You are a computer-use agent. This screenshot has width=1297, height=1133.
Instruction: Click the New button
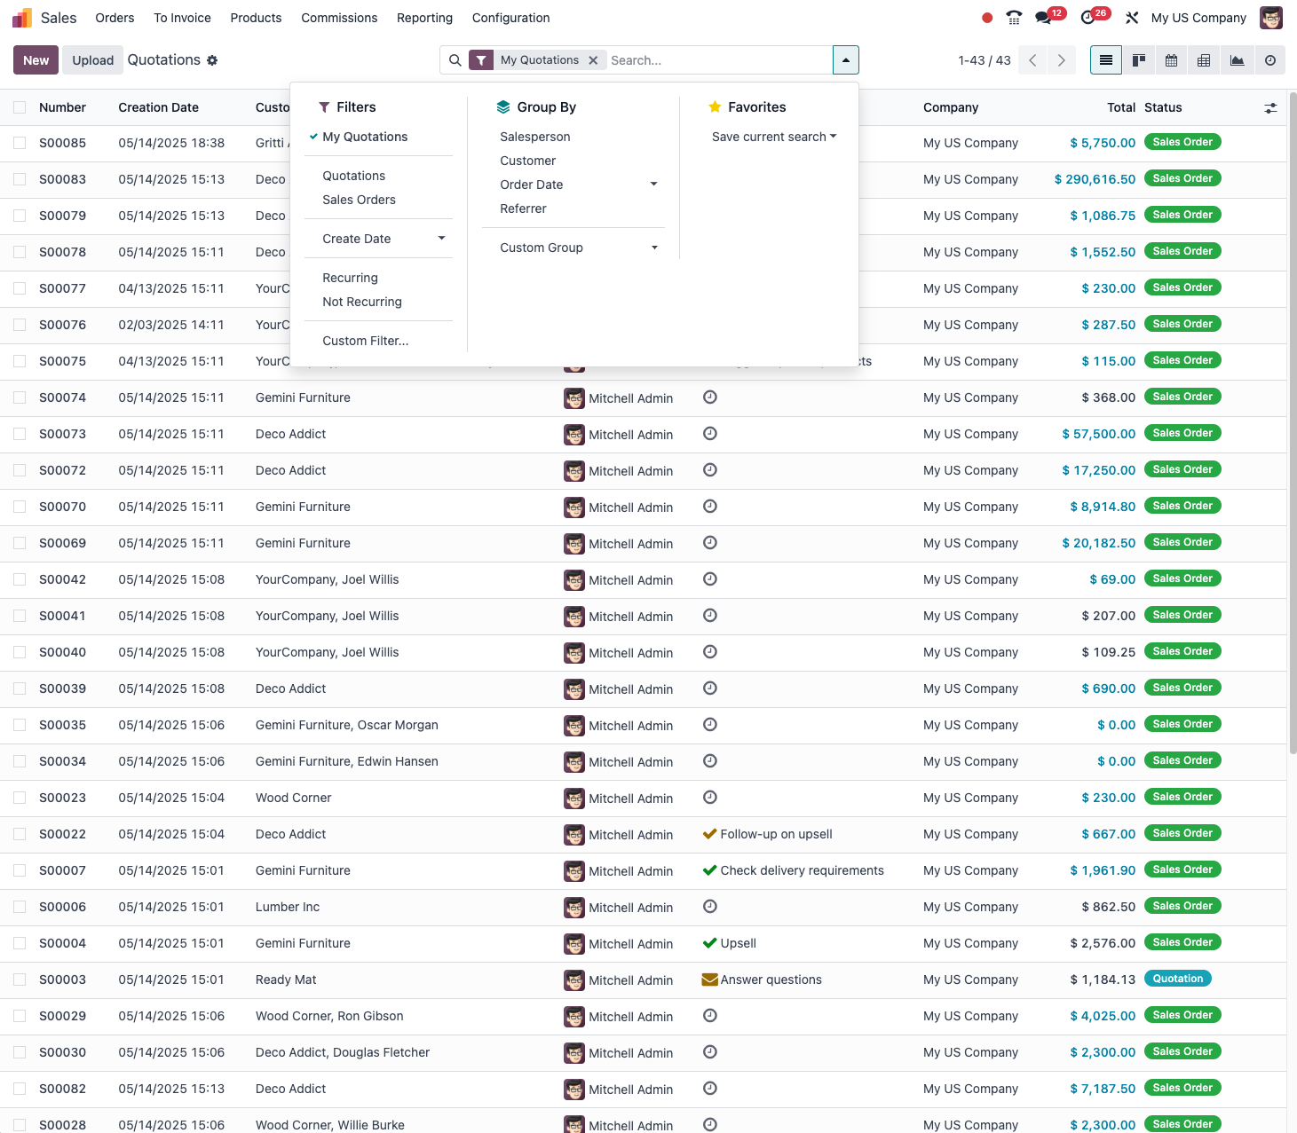point(36,60)
